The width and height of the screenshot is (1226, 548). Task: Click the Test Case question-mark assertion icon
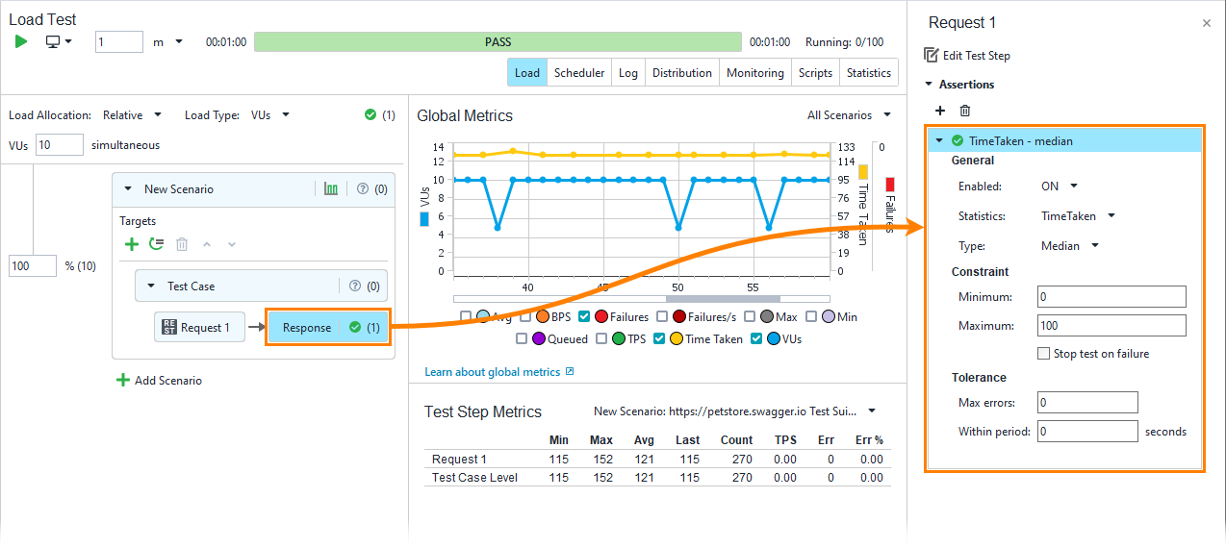pos(355,286)
